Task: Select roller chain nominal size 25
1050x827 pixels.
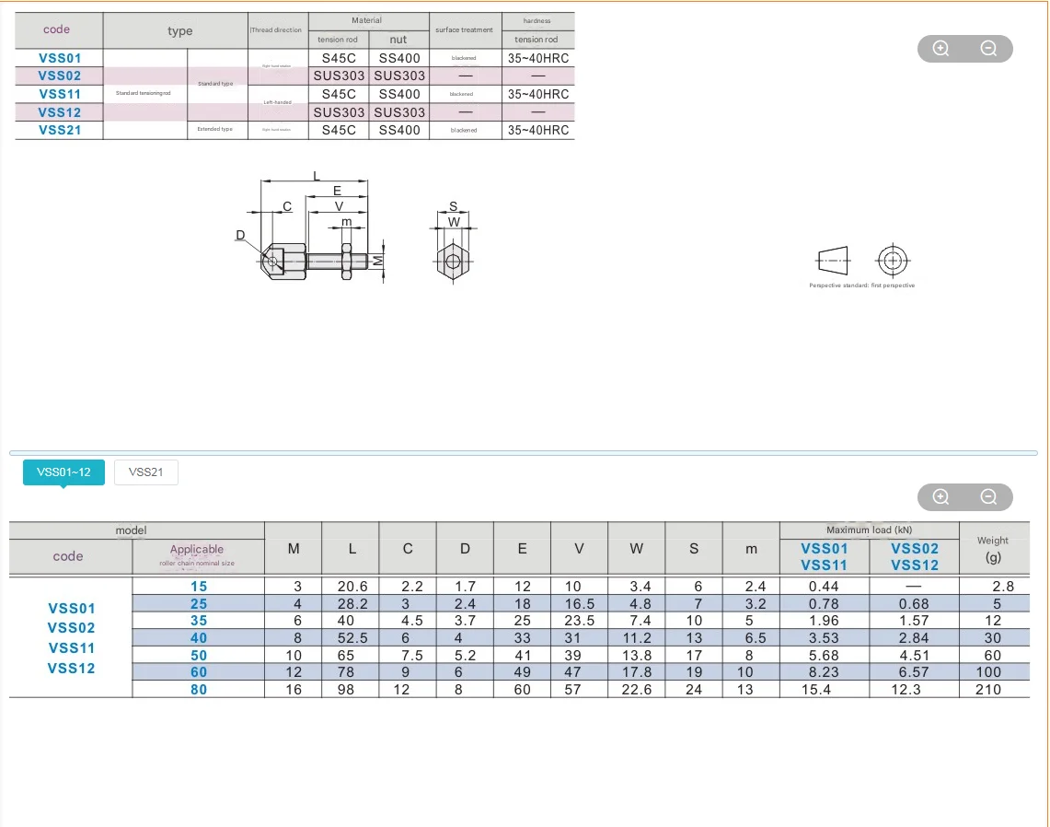Action: click(x=199, y=604)
